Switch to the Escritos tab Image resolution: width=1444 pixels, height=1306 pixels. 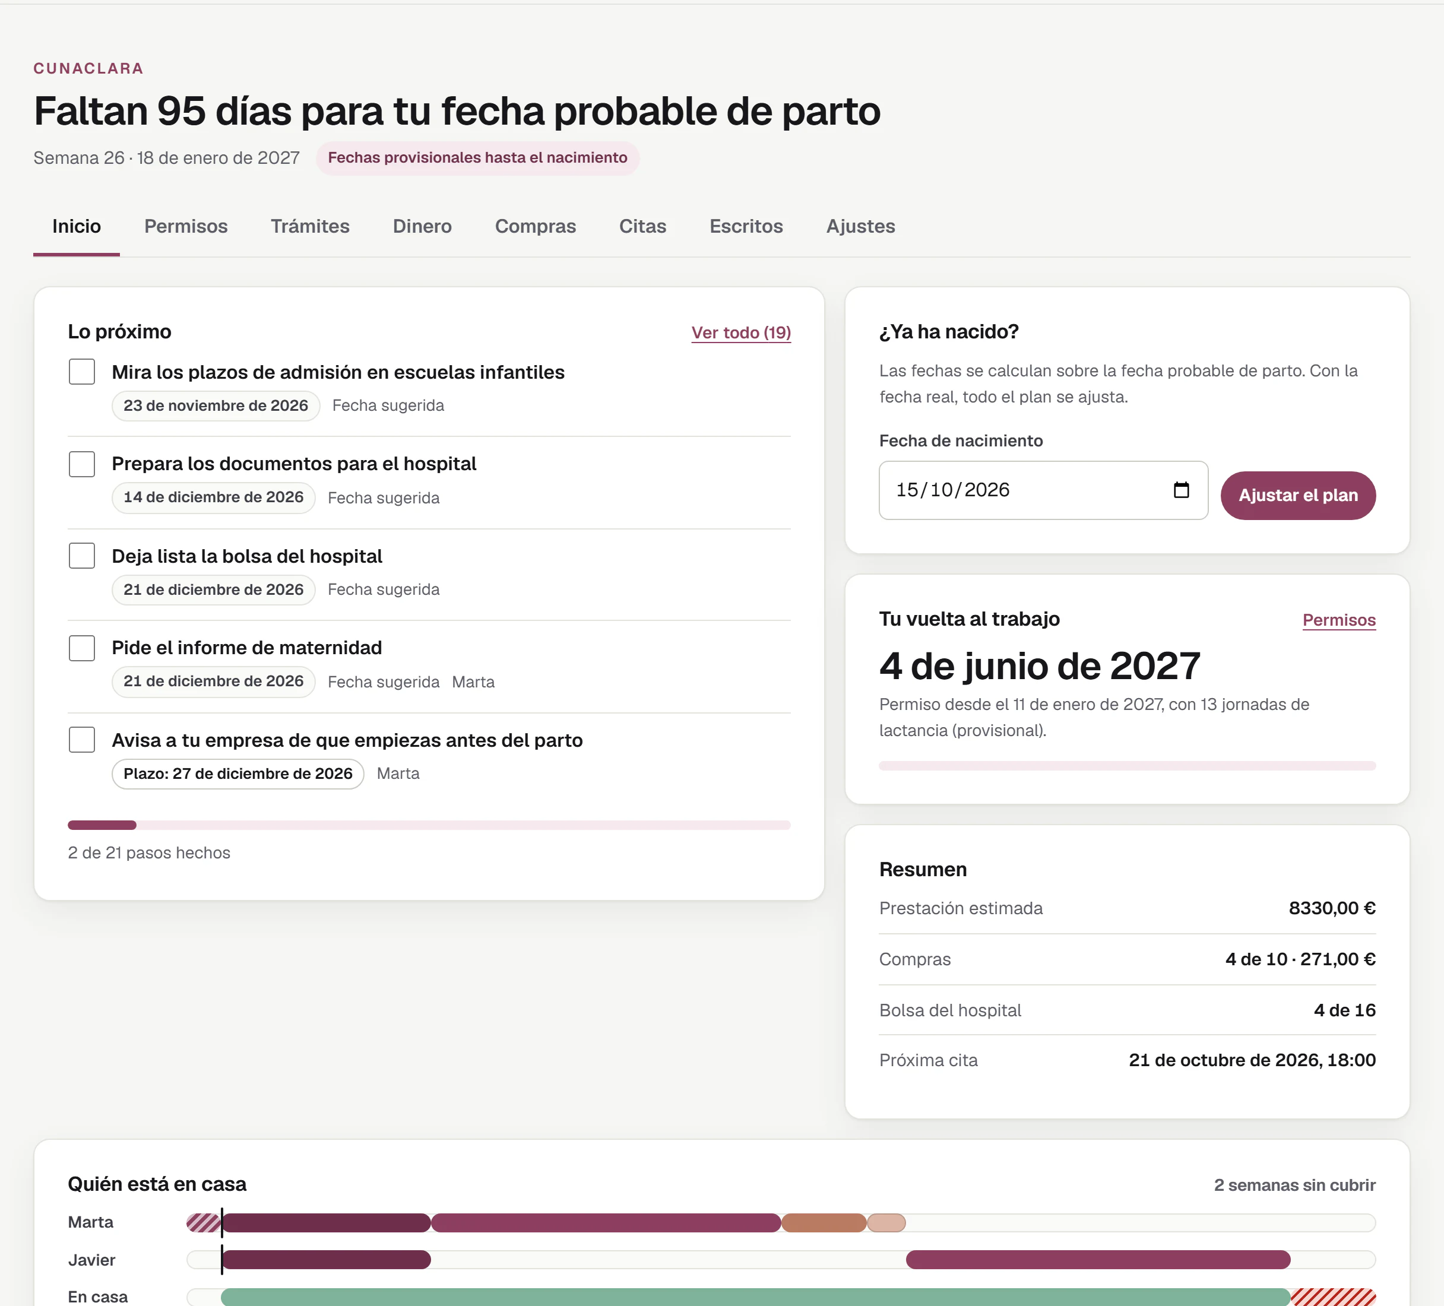pyautogui.click(x=746, y=226)
